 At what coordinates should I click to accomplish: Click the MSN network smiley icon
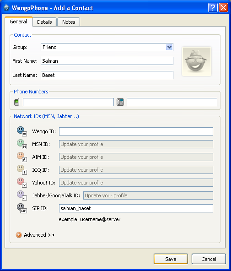pos(22,144)
